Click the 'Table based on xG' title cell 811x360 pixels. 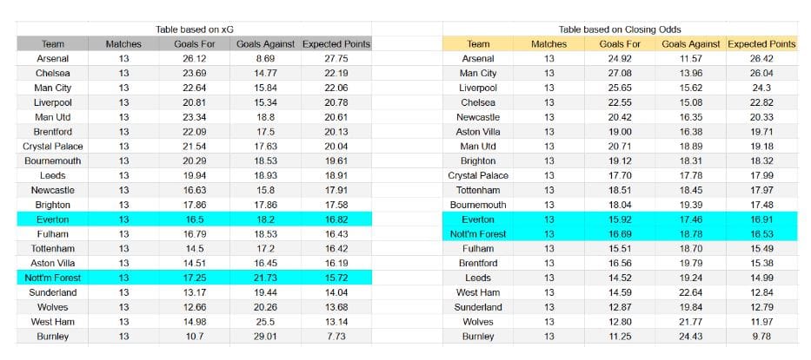(x=194, y=29)
